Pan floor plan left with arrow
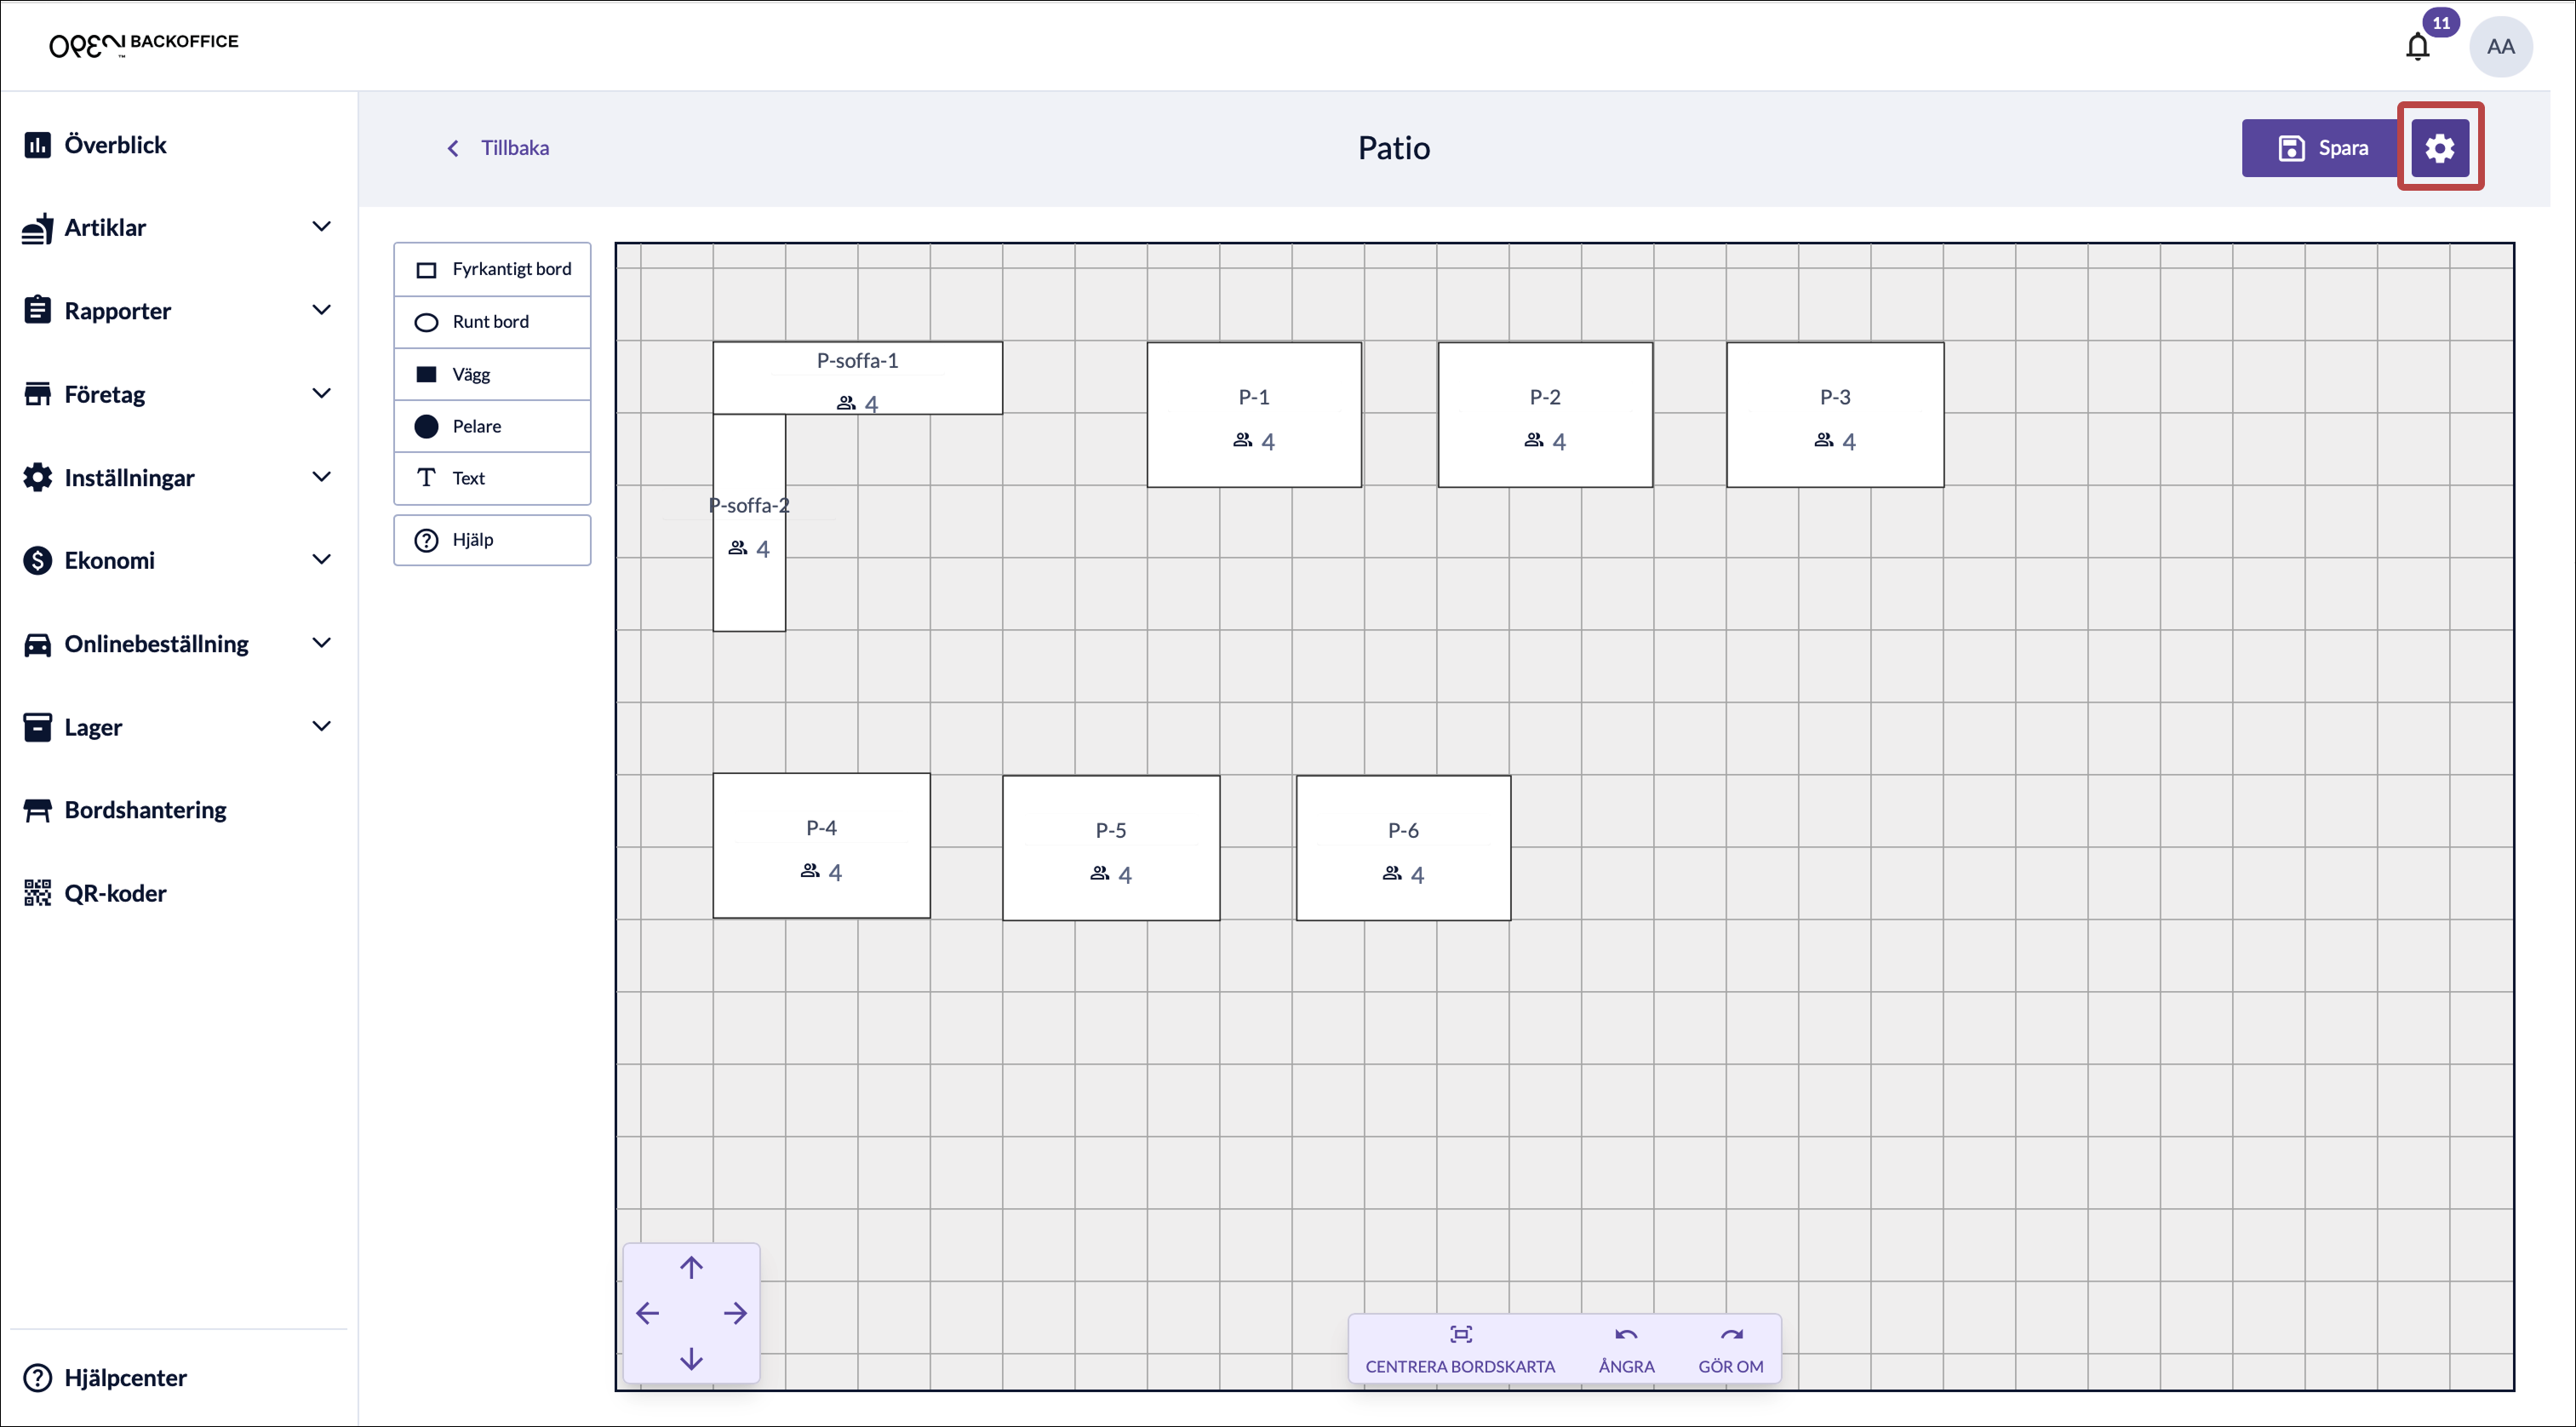This screenshot has width=2576, height=1427. (647, 1313)
